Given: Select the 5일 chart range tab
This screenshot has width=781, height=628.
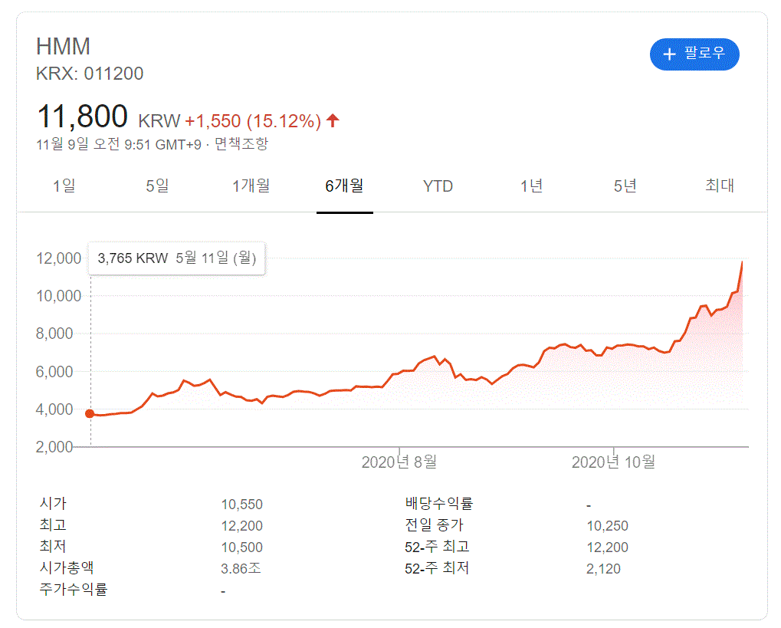Looking at the screenshot, I should click(x=157, y=186).
